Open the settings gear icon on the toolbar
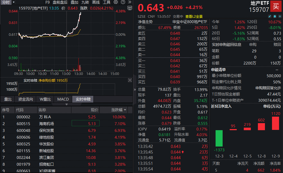 click(x=115, y=2)
